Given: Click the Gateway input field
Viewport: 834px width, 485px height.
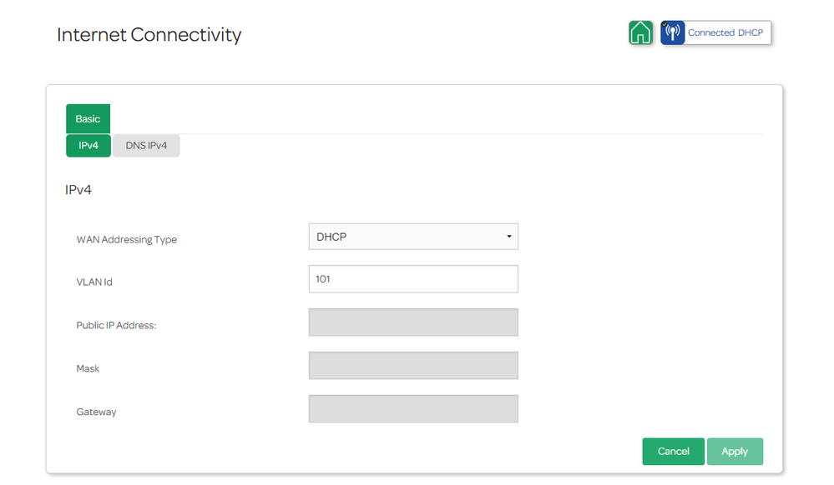Looking at the screenshot, I should tap(413, 409).
